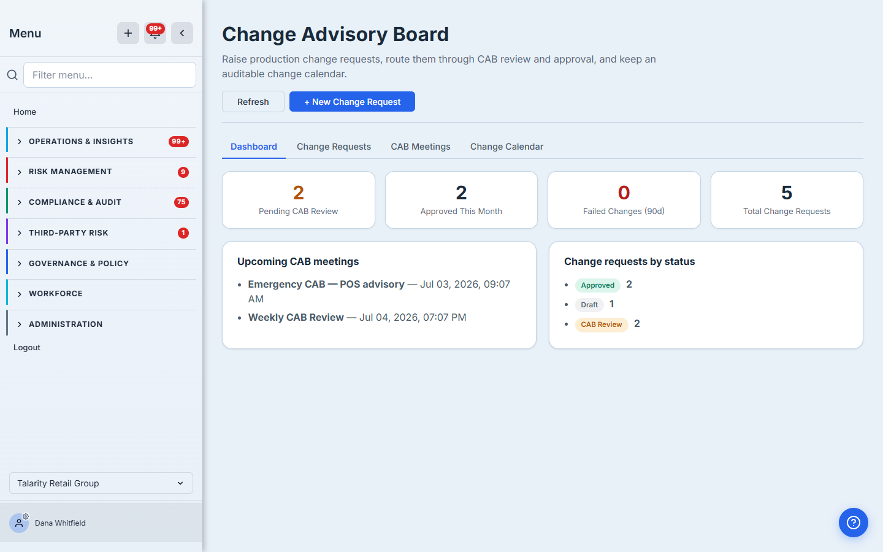Viewport: 883px width, 552px height.
Task: Select the Risk Management menu label
Action: 71,172
